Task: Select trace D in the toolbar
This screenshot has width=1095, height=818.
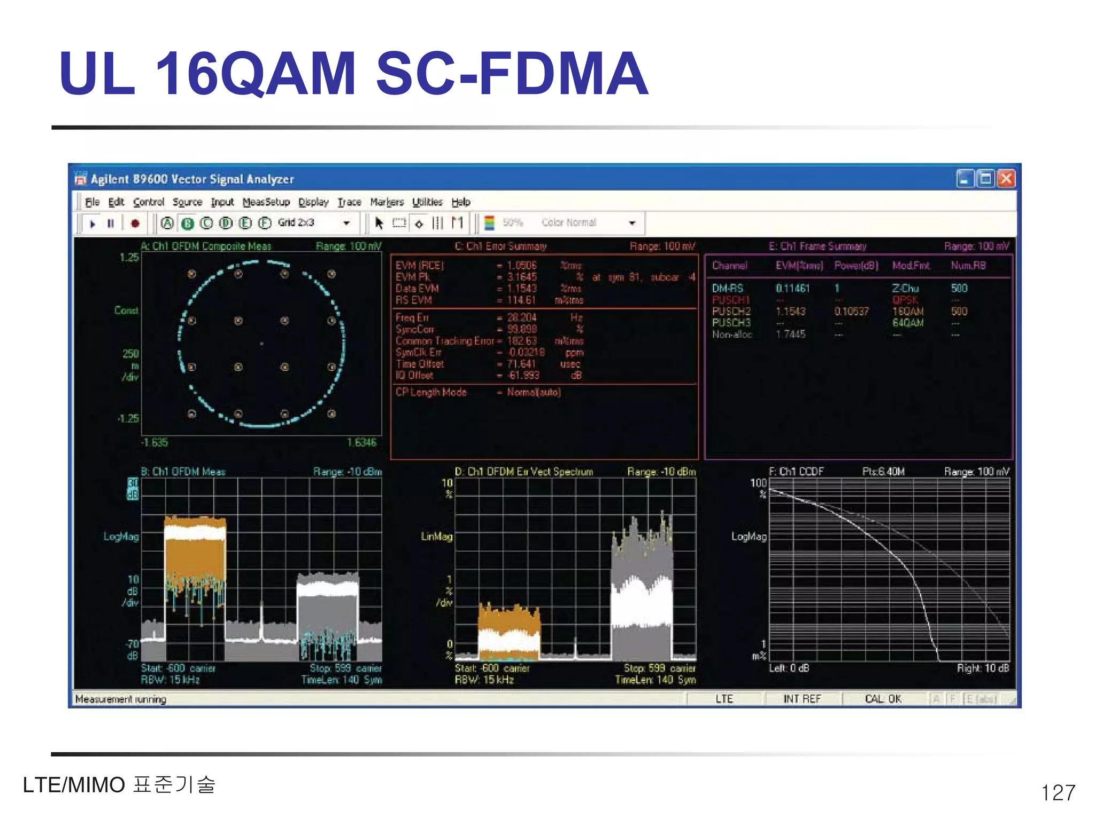Action: (226, 223)
